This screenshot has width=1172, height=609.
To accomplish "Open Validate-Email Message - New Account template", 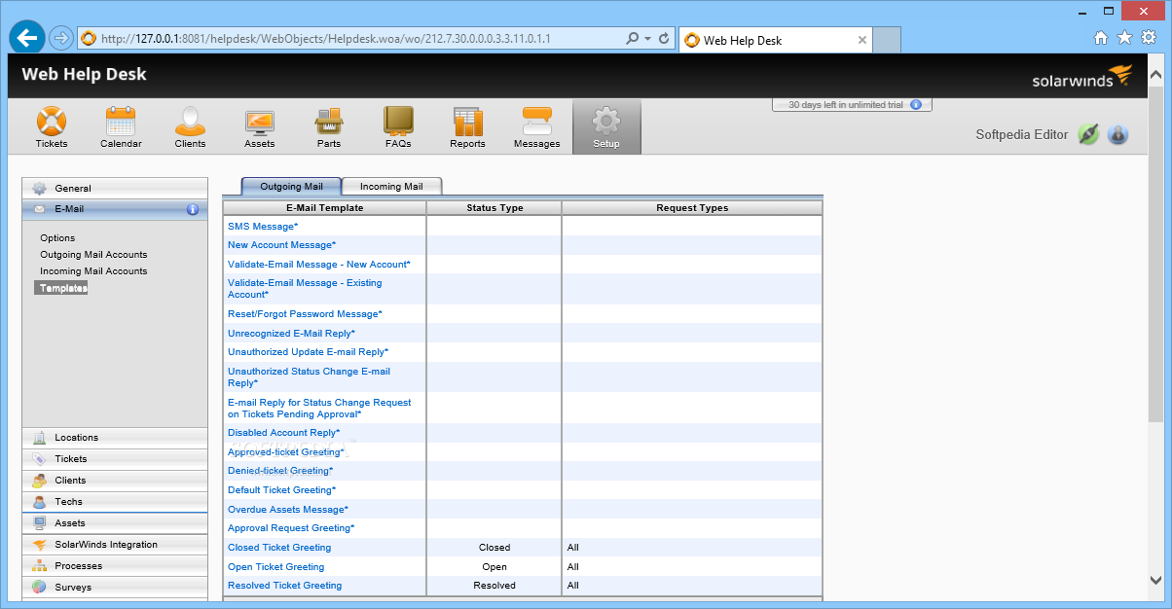I will pos(319,264).
